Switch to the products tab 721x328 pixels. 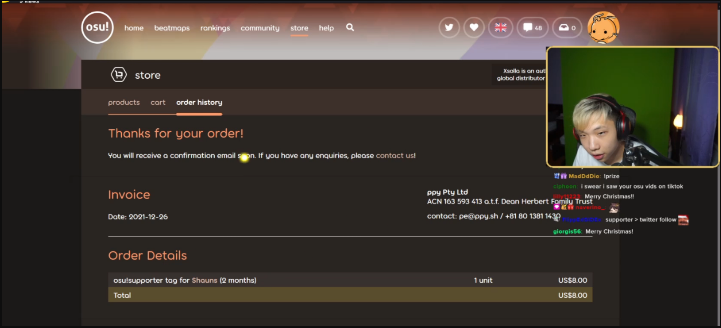tap(124, 102)
